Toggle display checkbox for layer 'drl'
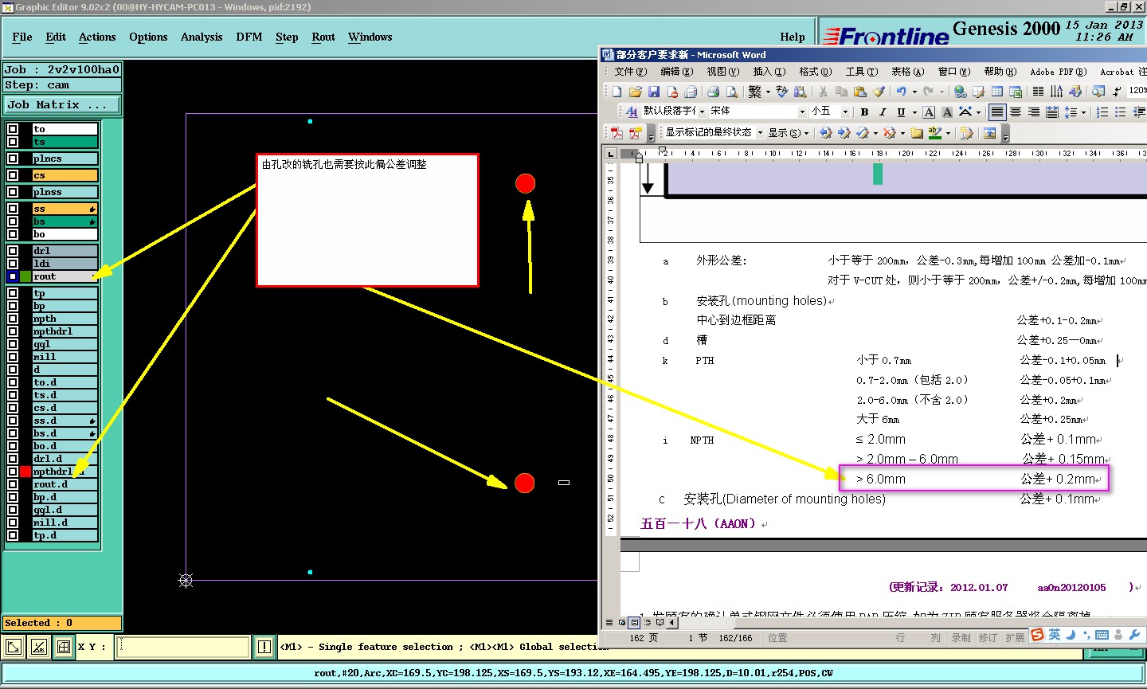 13,251
